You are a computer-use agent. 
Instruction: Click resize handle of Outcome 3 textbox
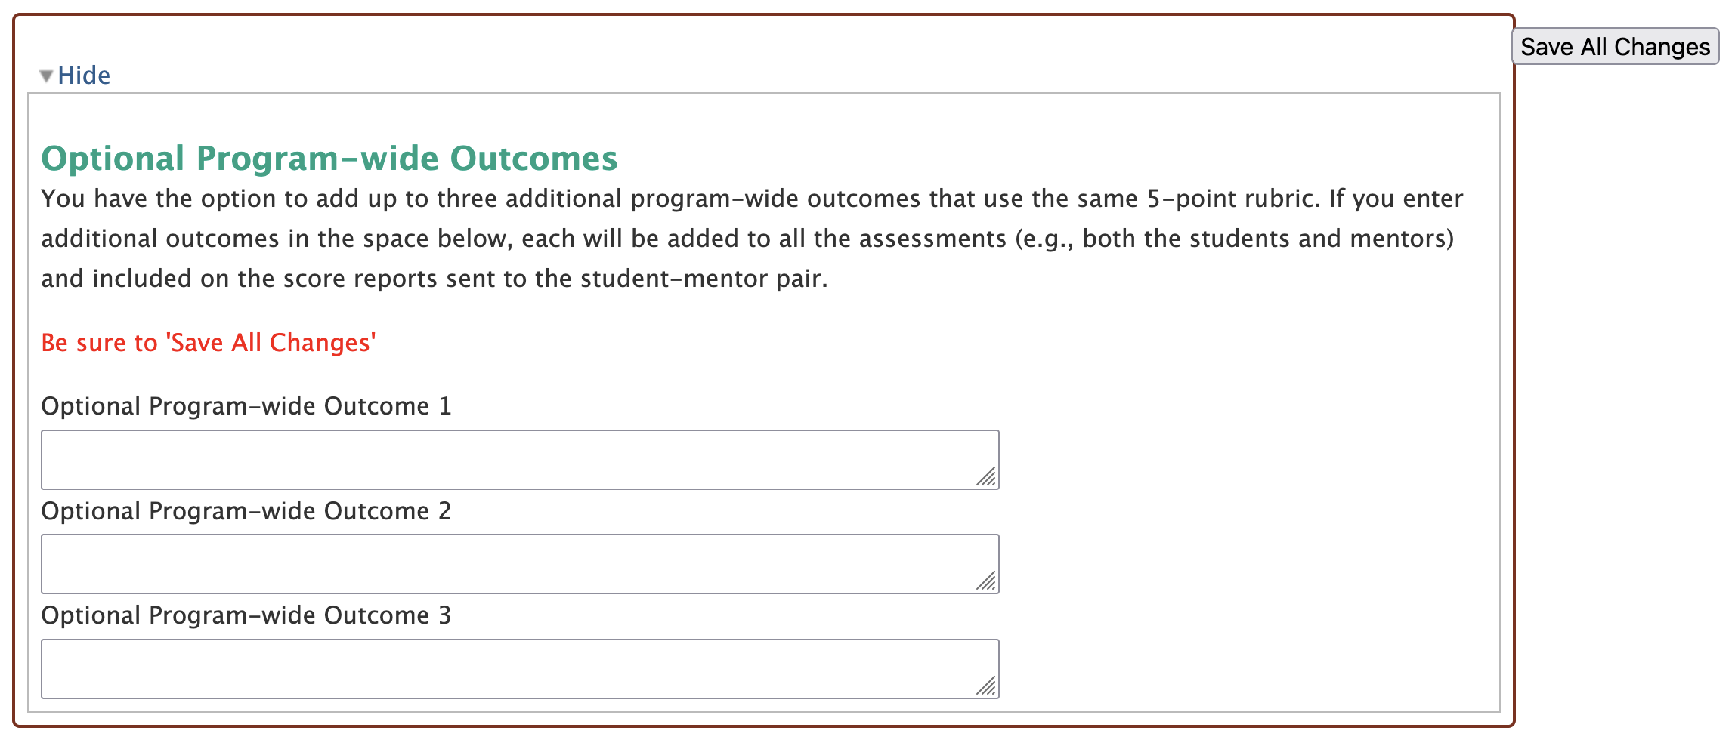[987, 686]
